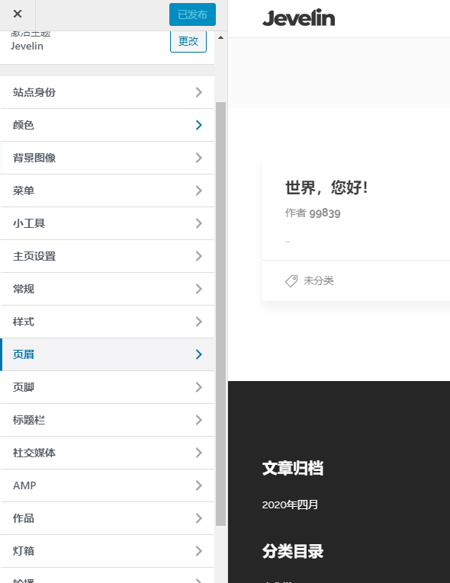Click the 灯箱 section arrow
This screenshot has width=450, height=583.
pyautogui.click(x=199, y=551)
